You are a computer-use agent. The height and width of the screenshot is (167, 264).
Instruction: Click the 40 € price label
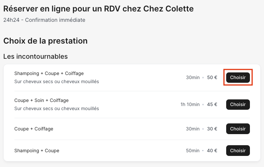212,151
